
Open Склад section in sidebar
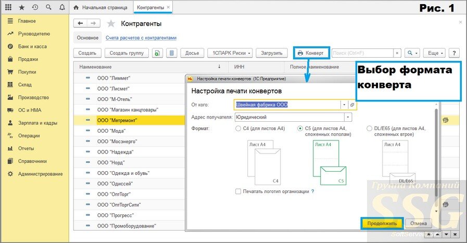pyautogui.click(x=24, y=85)
